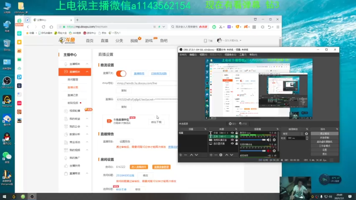Image resolution: width=356 pixels, height=200 pixels.
Task: Open the 帮助(H) menu in OBS
Action: [x=253, y=54]
